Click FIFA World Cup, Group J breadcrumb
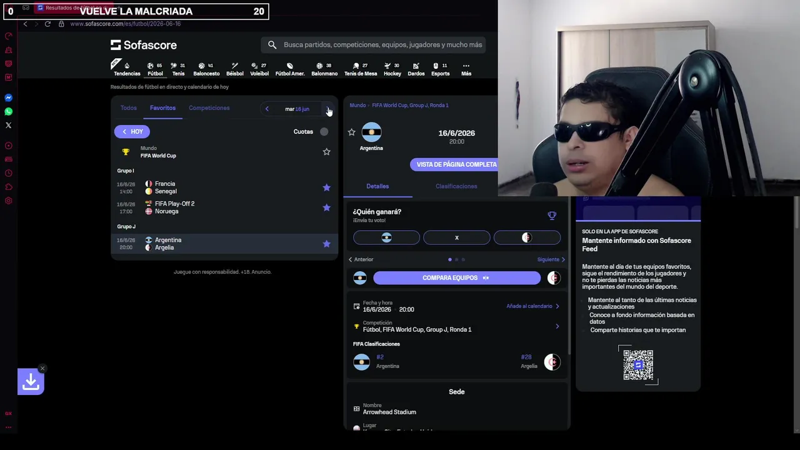This screenshot has width=800, height=450. pyautogui.click(x=410, y=105)
